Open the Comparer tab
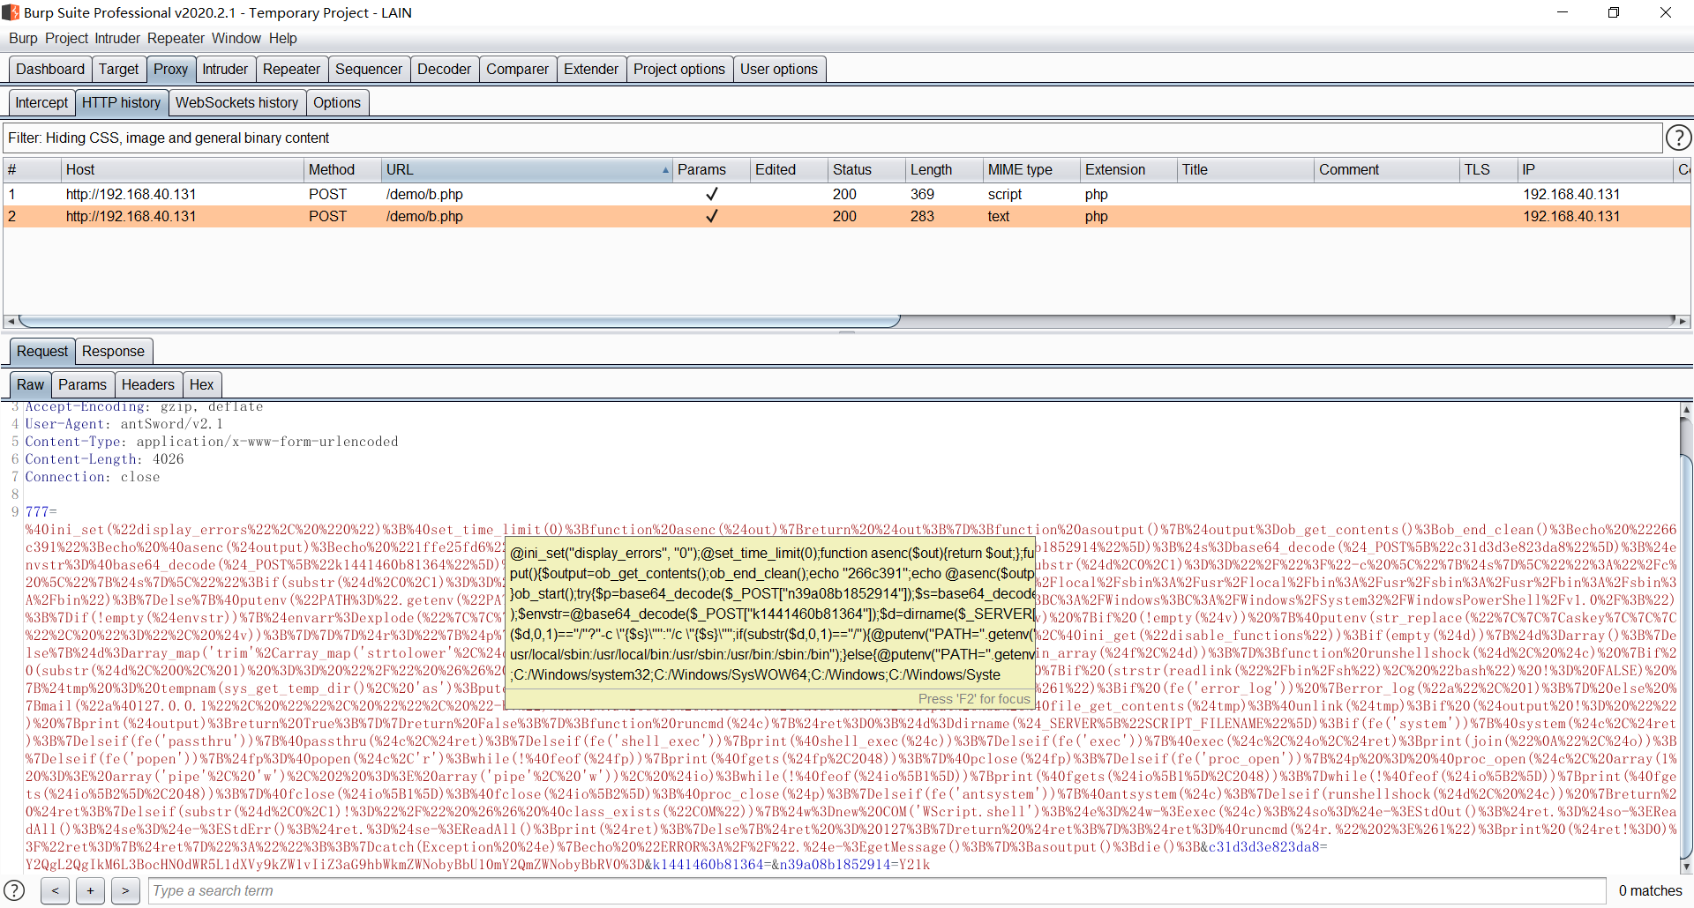The image size is (1694, 908). (x=517, y=69)
